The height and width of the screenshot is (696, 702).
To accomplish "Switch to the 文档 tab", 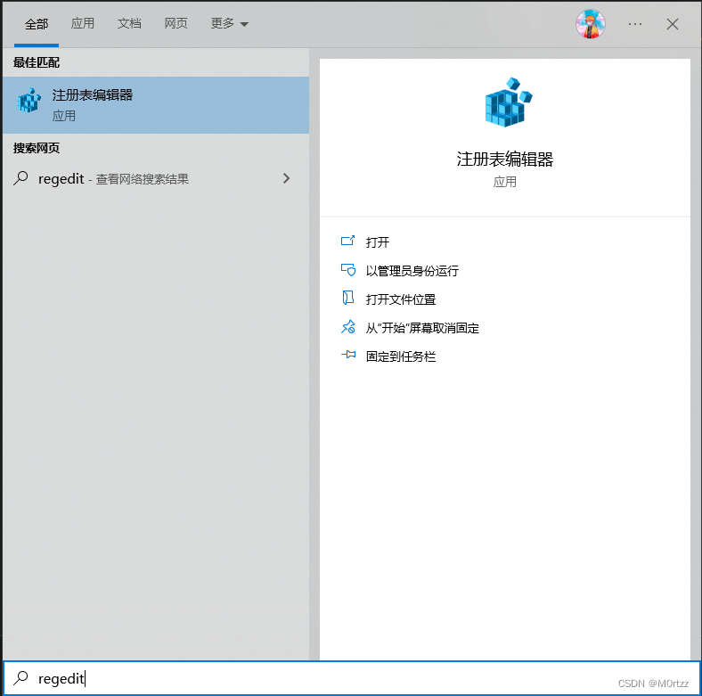I will tap(129, 23).
